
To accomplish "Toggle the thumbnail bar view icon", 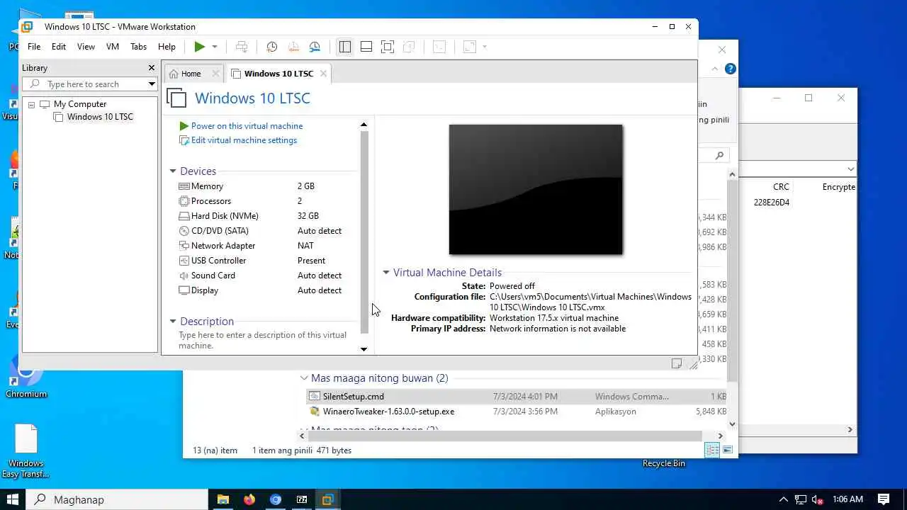I will pyautogui.click(x=366, y=47).
